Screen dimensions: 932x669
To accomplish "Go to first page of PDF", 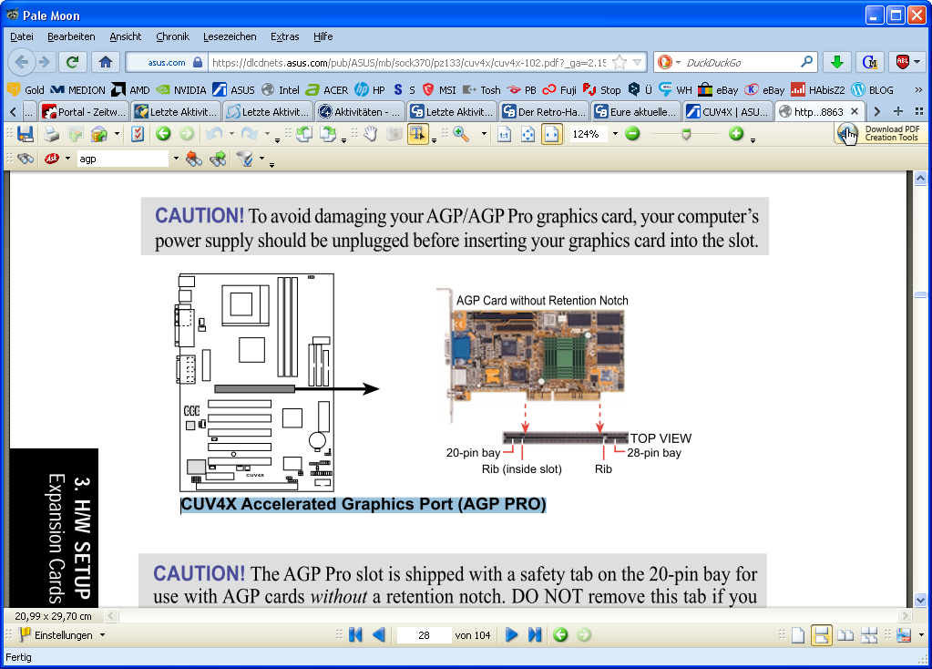I will click(x=355, y=635).
